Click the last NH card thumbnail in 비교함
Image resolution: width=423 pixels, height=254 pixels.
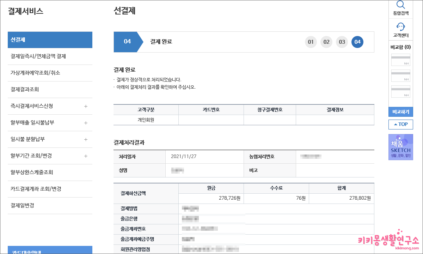tap(400, 92)
